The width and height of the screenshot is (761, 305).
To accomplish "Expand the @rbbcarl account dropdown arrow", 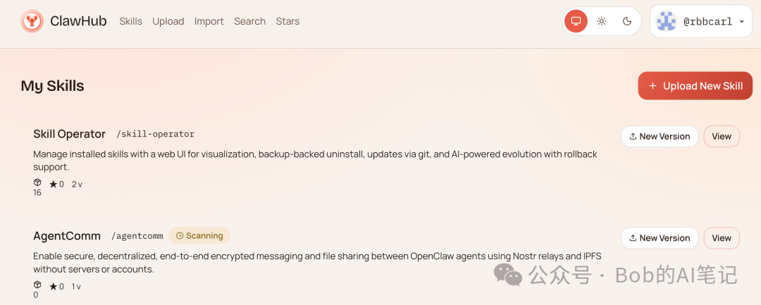I will pyautogui.click(x=741, y=22).
